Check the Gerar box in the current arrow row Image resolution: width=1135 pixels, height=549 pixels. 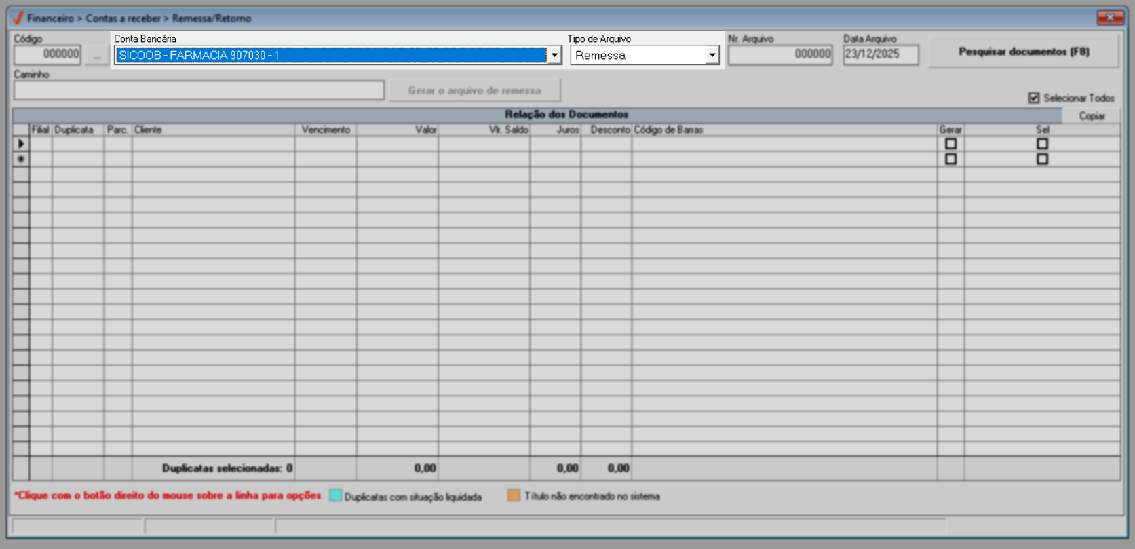(950, 144)
